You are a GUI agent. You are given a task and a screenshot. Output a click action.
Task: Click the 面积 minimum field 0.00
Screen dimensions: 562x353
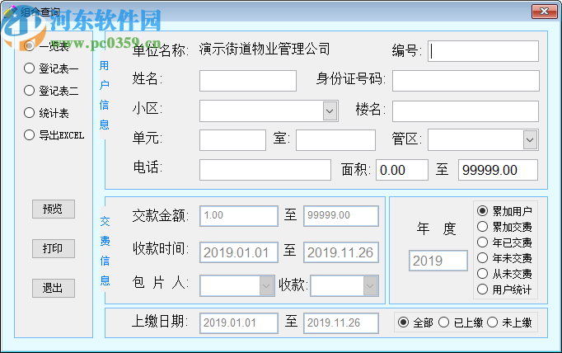tap(402, 170)
